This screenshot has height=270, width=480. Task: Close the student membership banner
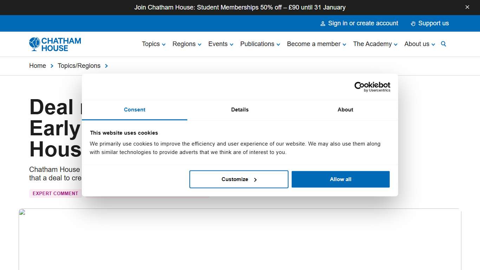pos(467,7)
